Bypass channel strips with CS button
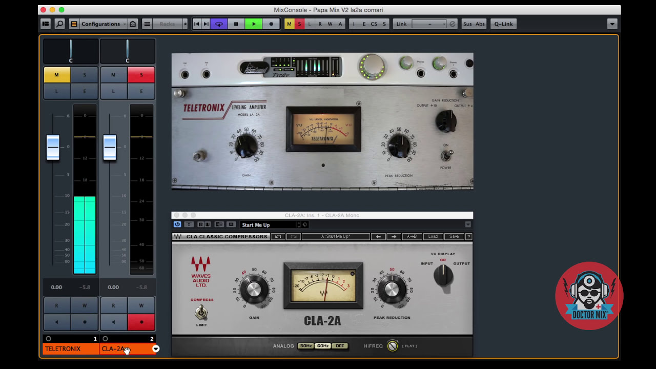 374,24
